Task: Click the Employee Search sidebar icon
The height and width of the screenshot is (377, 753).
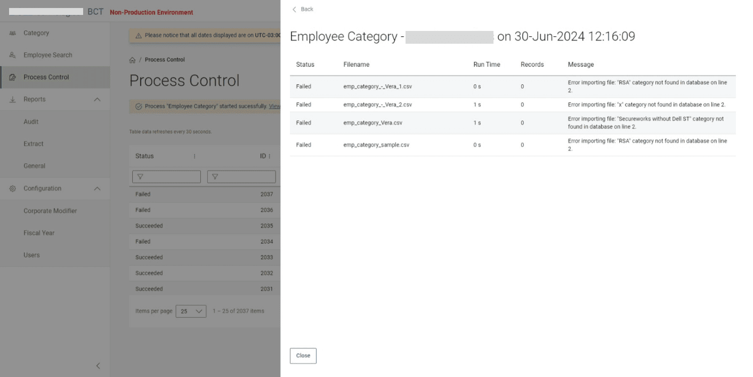Action: [13, 55]
